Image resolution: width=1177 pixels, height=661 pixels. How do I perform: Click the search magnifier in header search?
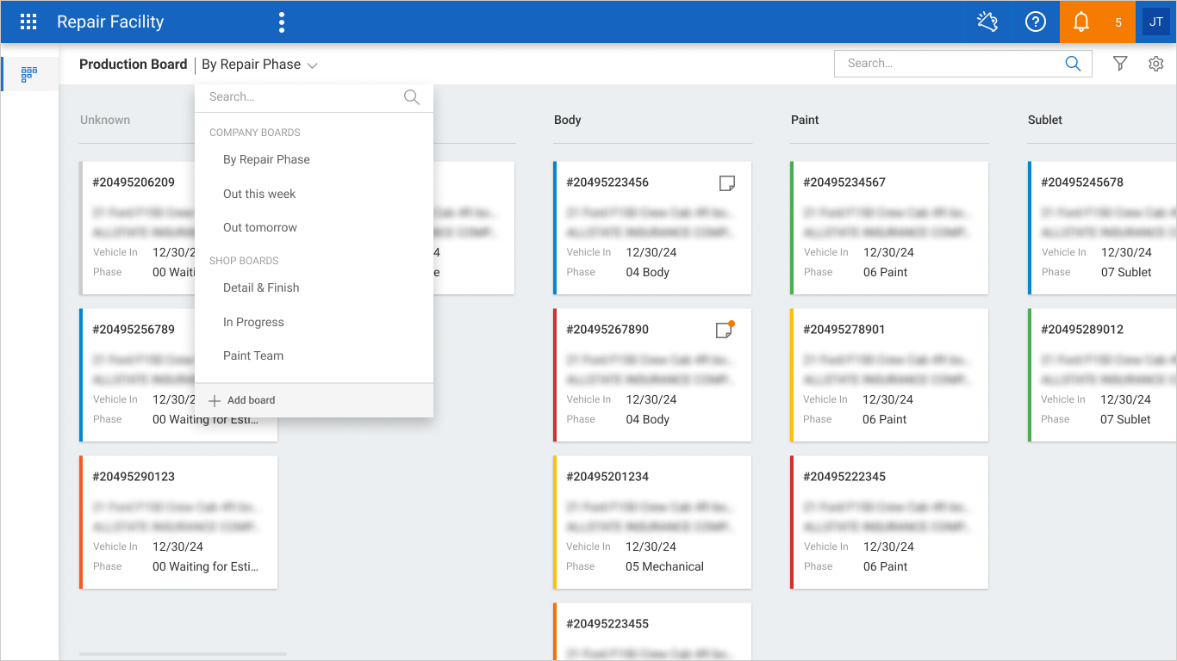coord(1073,64)
